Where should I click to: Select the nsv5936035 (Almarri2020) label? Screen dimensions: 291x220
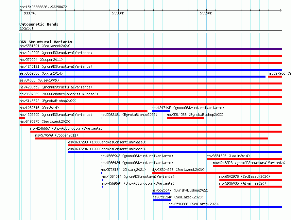click(243, 183)
